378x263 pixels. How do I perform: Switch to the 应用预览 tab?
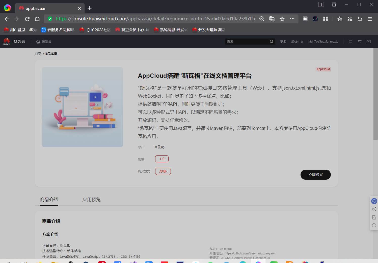(92, 200)
